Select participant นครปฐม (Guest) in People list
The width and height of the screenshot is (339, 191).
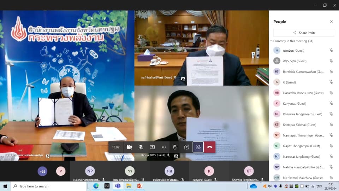[x=304, y=51]
